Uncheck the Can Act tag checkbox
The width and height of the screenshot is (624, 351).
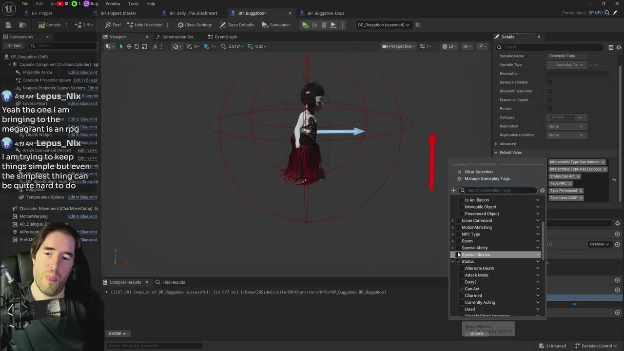[x=462, y=289]
